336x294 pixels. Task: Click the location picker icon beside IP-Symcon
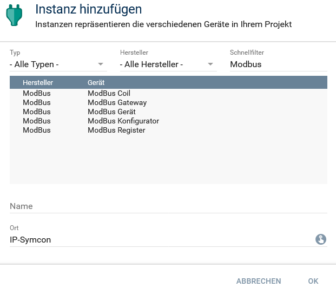[x=321, y=239]
